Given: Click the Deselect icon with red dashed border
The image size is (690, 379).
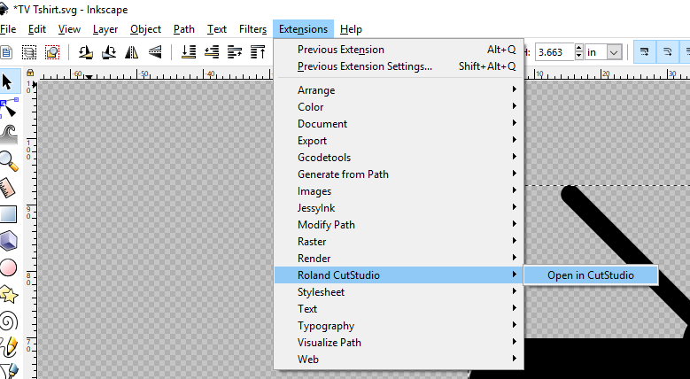Looking at the screenshot, I should 52,52.
